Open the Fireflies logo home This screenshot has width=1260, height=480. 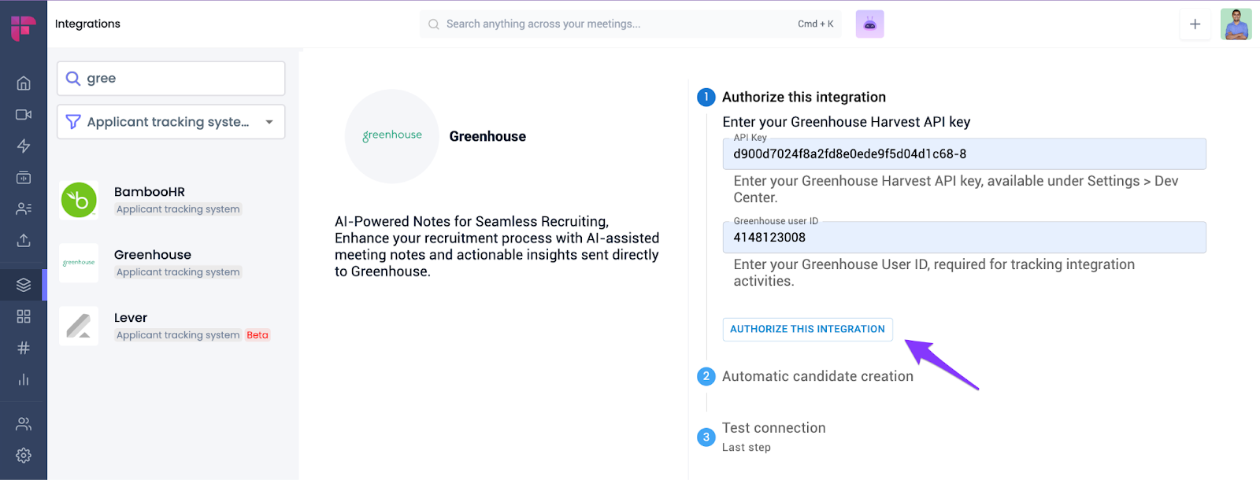(23, 28)
